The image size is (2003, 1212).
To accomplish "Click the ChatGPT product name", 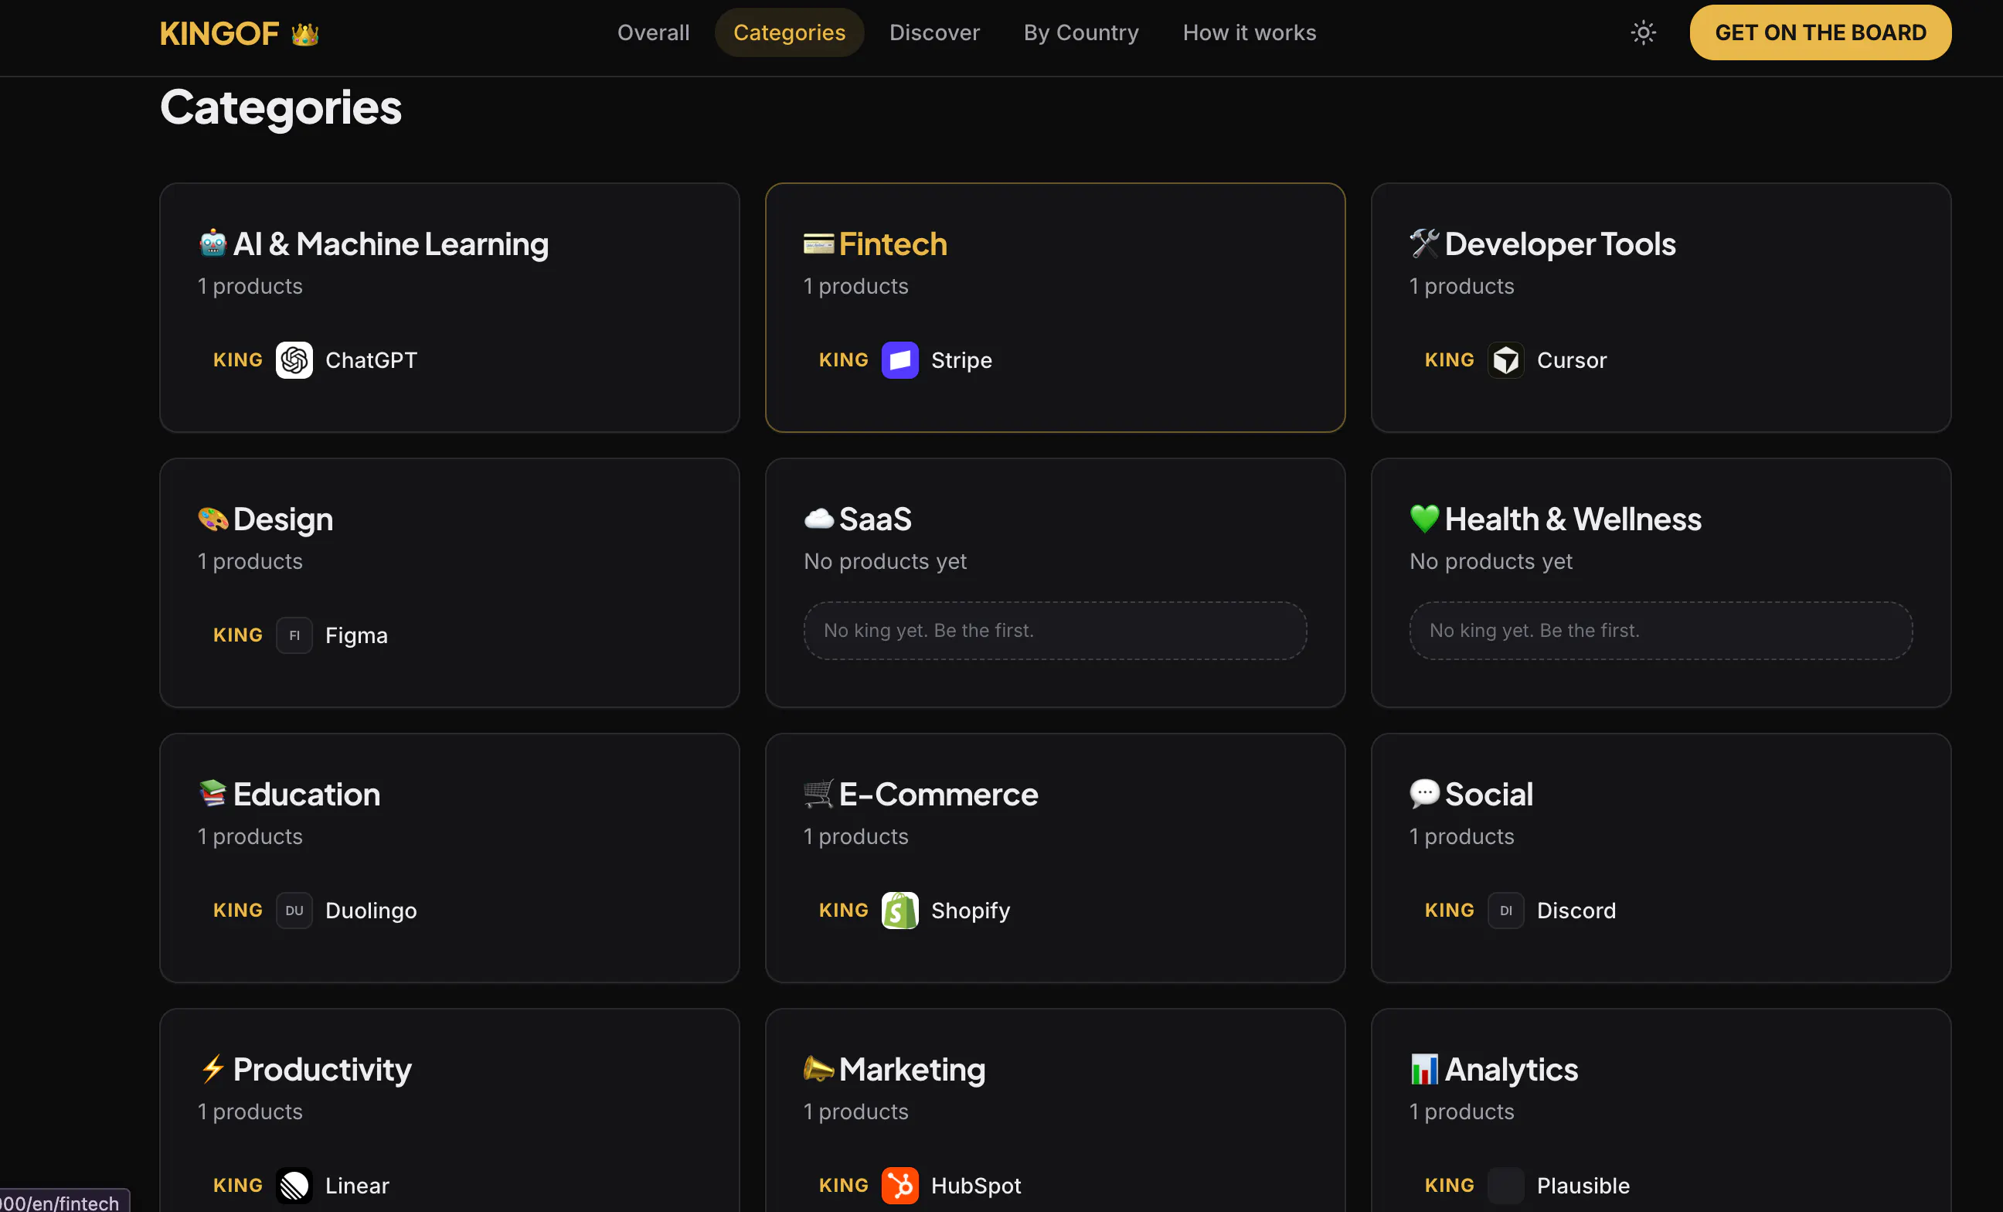I will pyautogui.click(x=371, y=360).
